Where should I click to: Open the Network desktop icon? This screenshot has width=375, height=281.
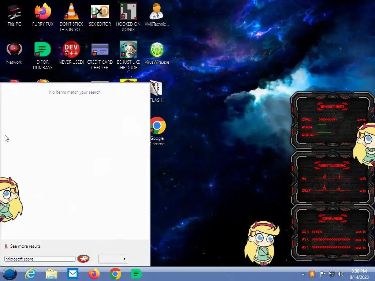point(14,53)
